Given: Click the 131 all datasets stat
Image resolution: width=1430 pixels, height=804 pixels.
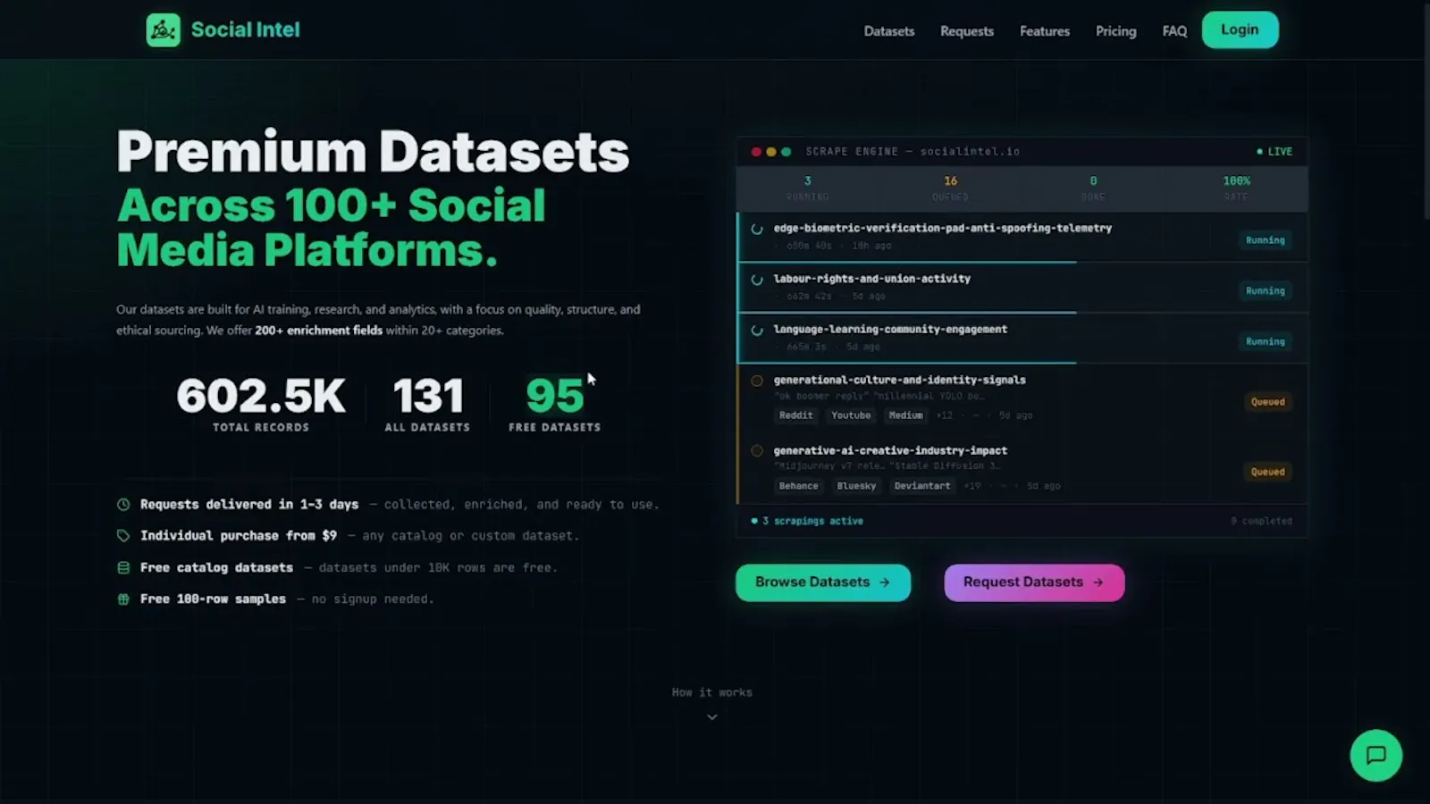Looking at the screenshot, I should 427,404.
